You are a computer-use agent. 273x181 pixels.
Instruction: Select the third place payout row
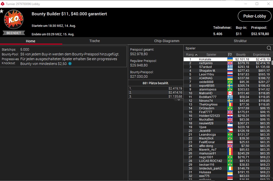pyautogui.click(x=155, y=97)
